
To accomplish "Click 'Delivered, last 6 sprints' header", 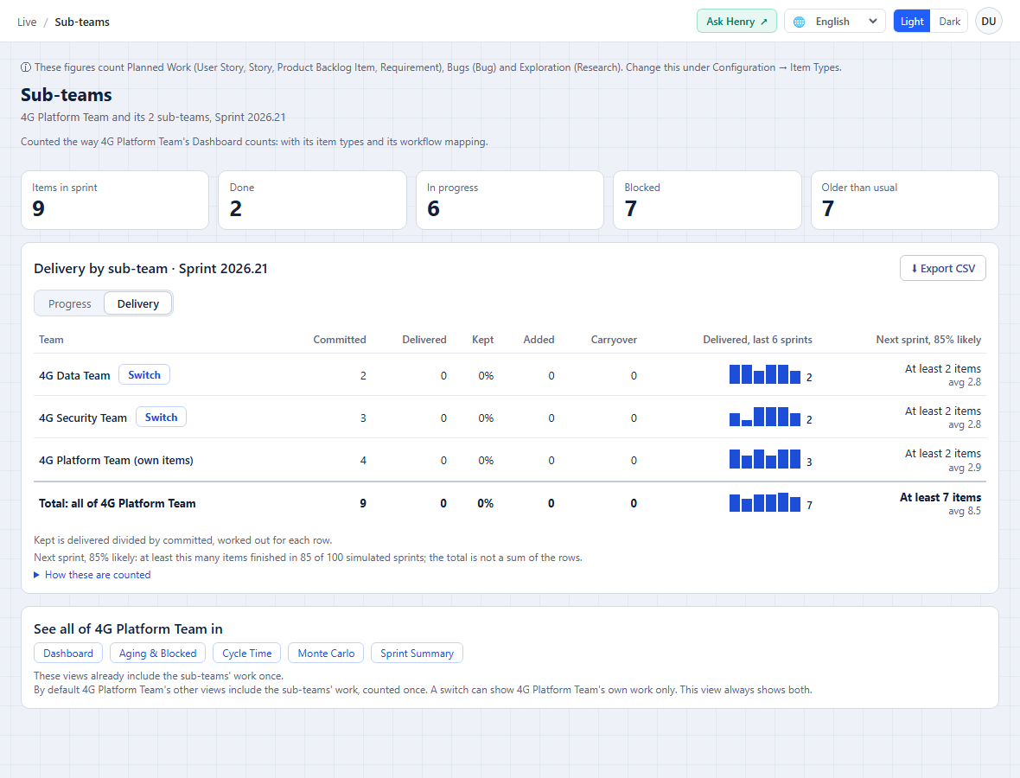I will click(757, 340).
